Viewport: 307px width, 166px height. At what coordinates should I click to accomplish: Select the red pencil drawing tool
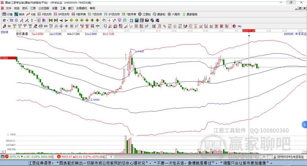4,26
